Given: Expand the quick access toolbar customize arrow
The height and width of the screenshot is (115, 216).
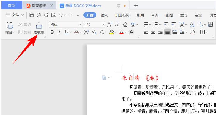Looking at the screenshot, I should coord(78,15).
